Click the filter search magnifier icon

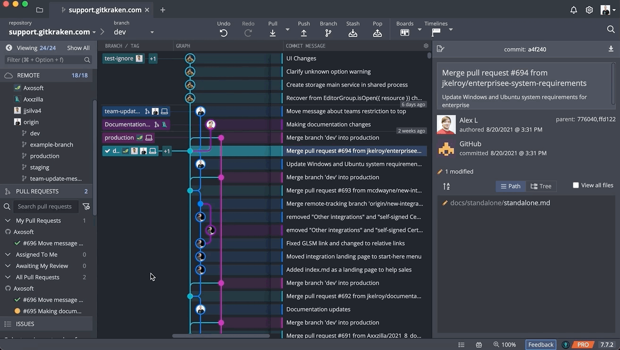(87, 60)
